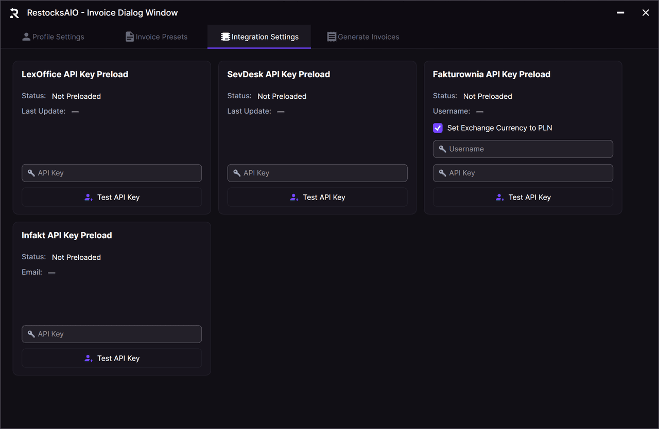Click user icon on SevDesk Test API Key

pos(294,198)
